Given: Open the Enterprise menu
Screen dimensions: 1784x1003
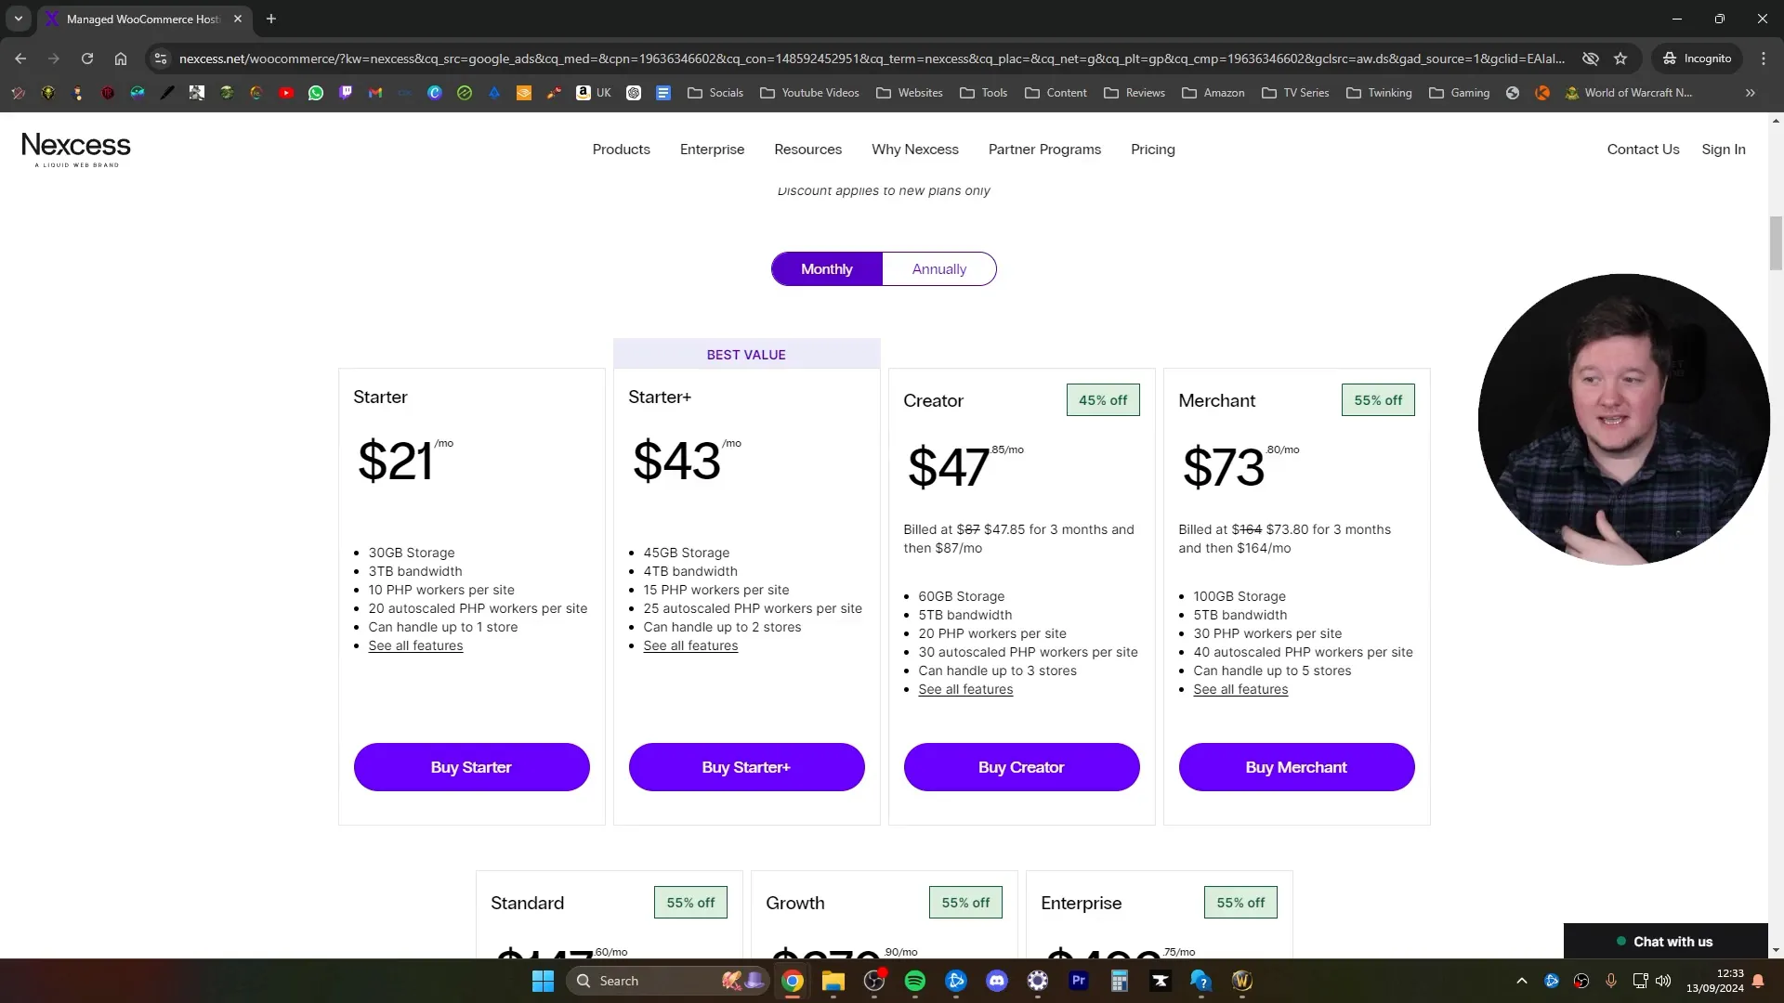Looking at the screenshot, I should coord(712,150).
